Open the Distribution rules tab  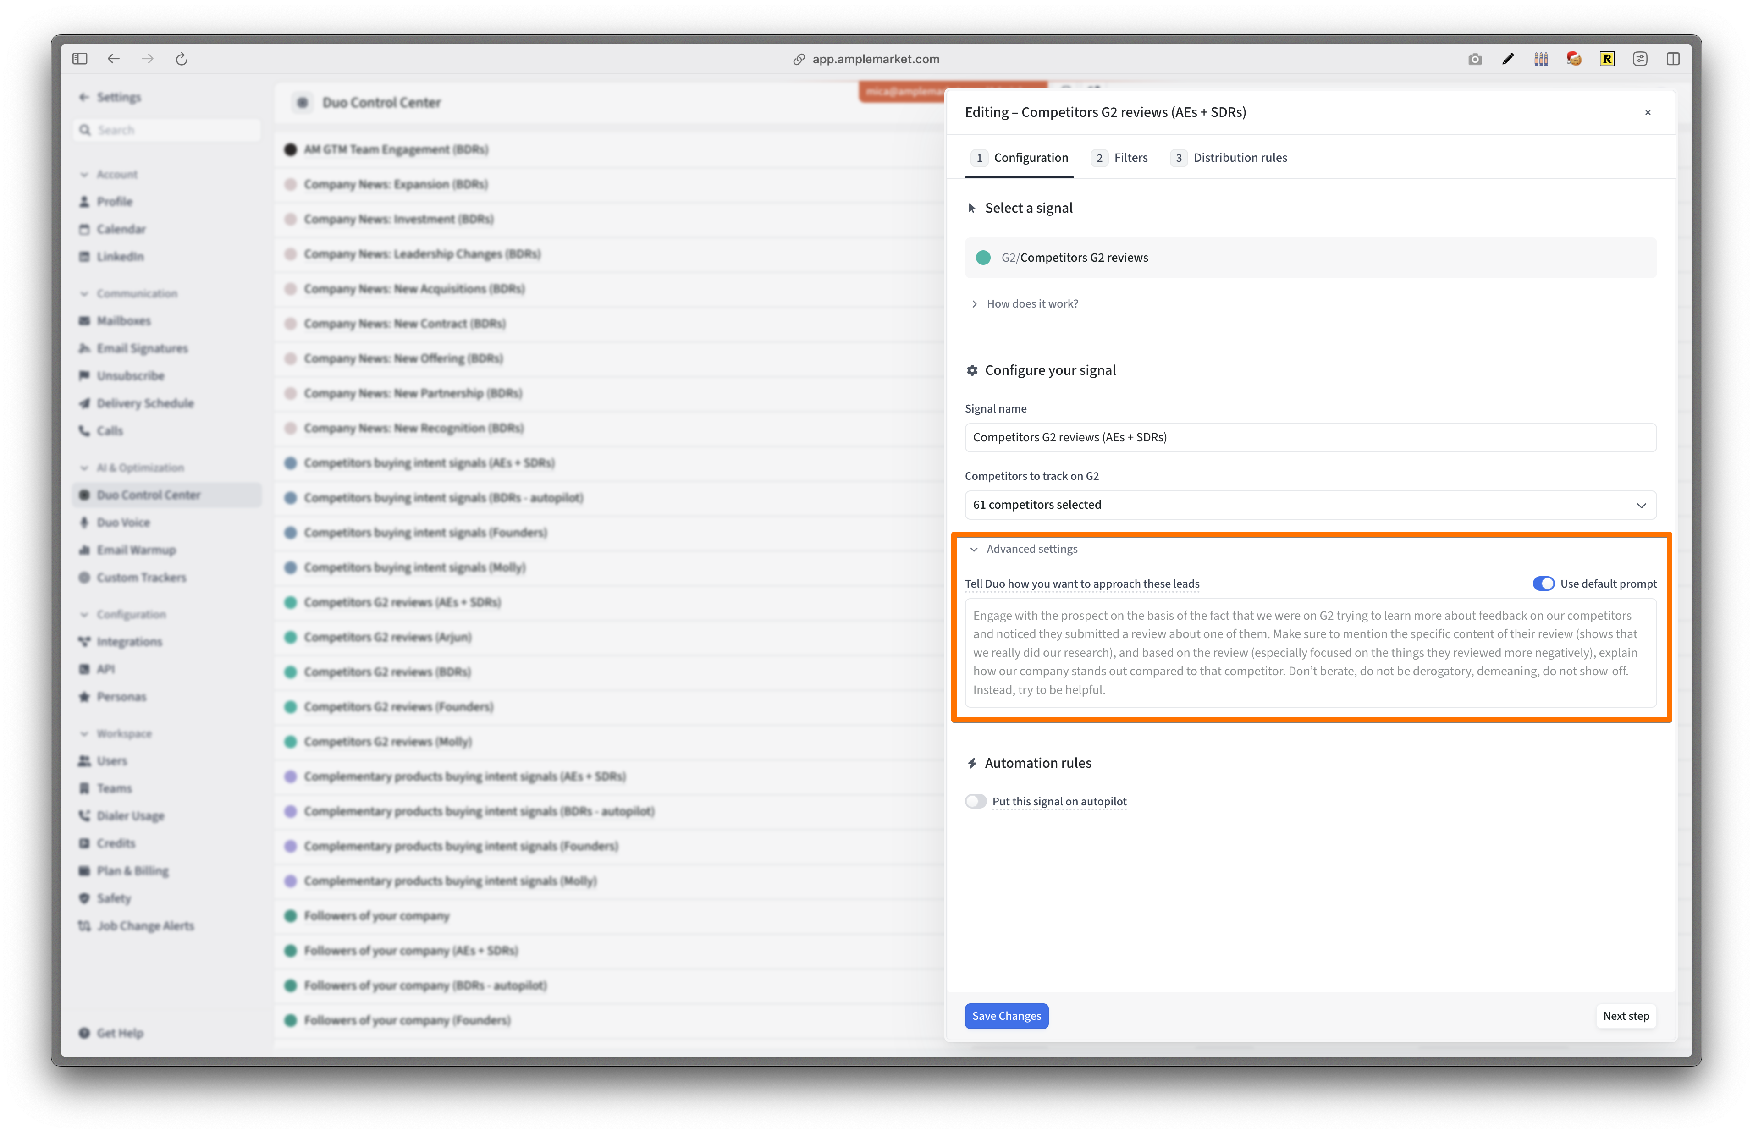click(1239, 158)
